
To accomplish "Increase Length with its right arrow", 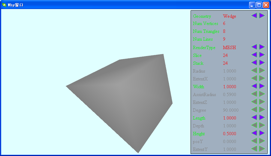I will pos(262,117).
